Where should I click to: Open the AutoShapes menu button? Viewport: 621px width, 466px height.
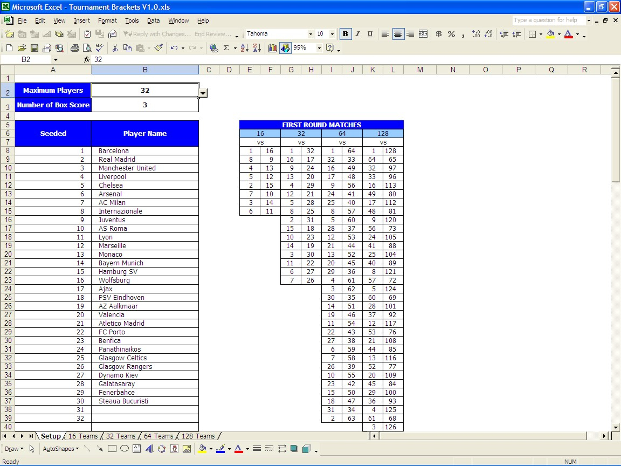pos(60,449)
